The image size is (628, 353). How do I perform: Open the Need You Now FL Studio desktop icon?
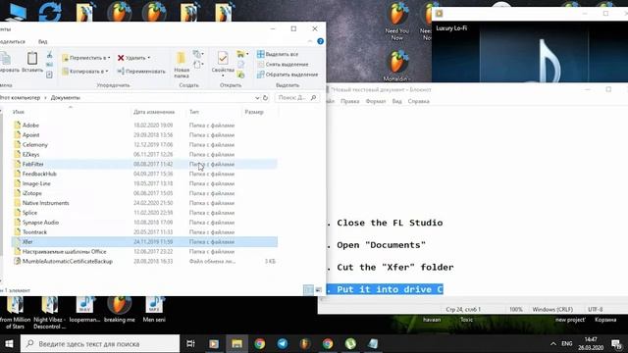[396, 22]
